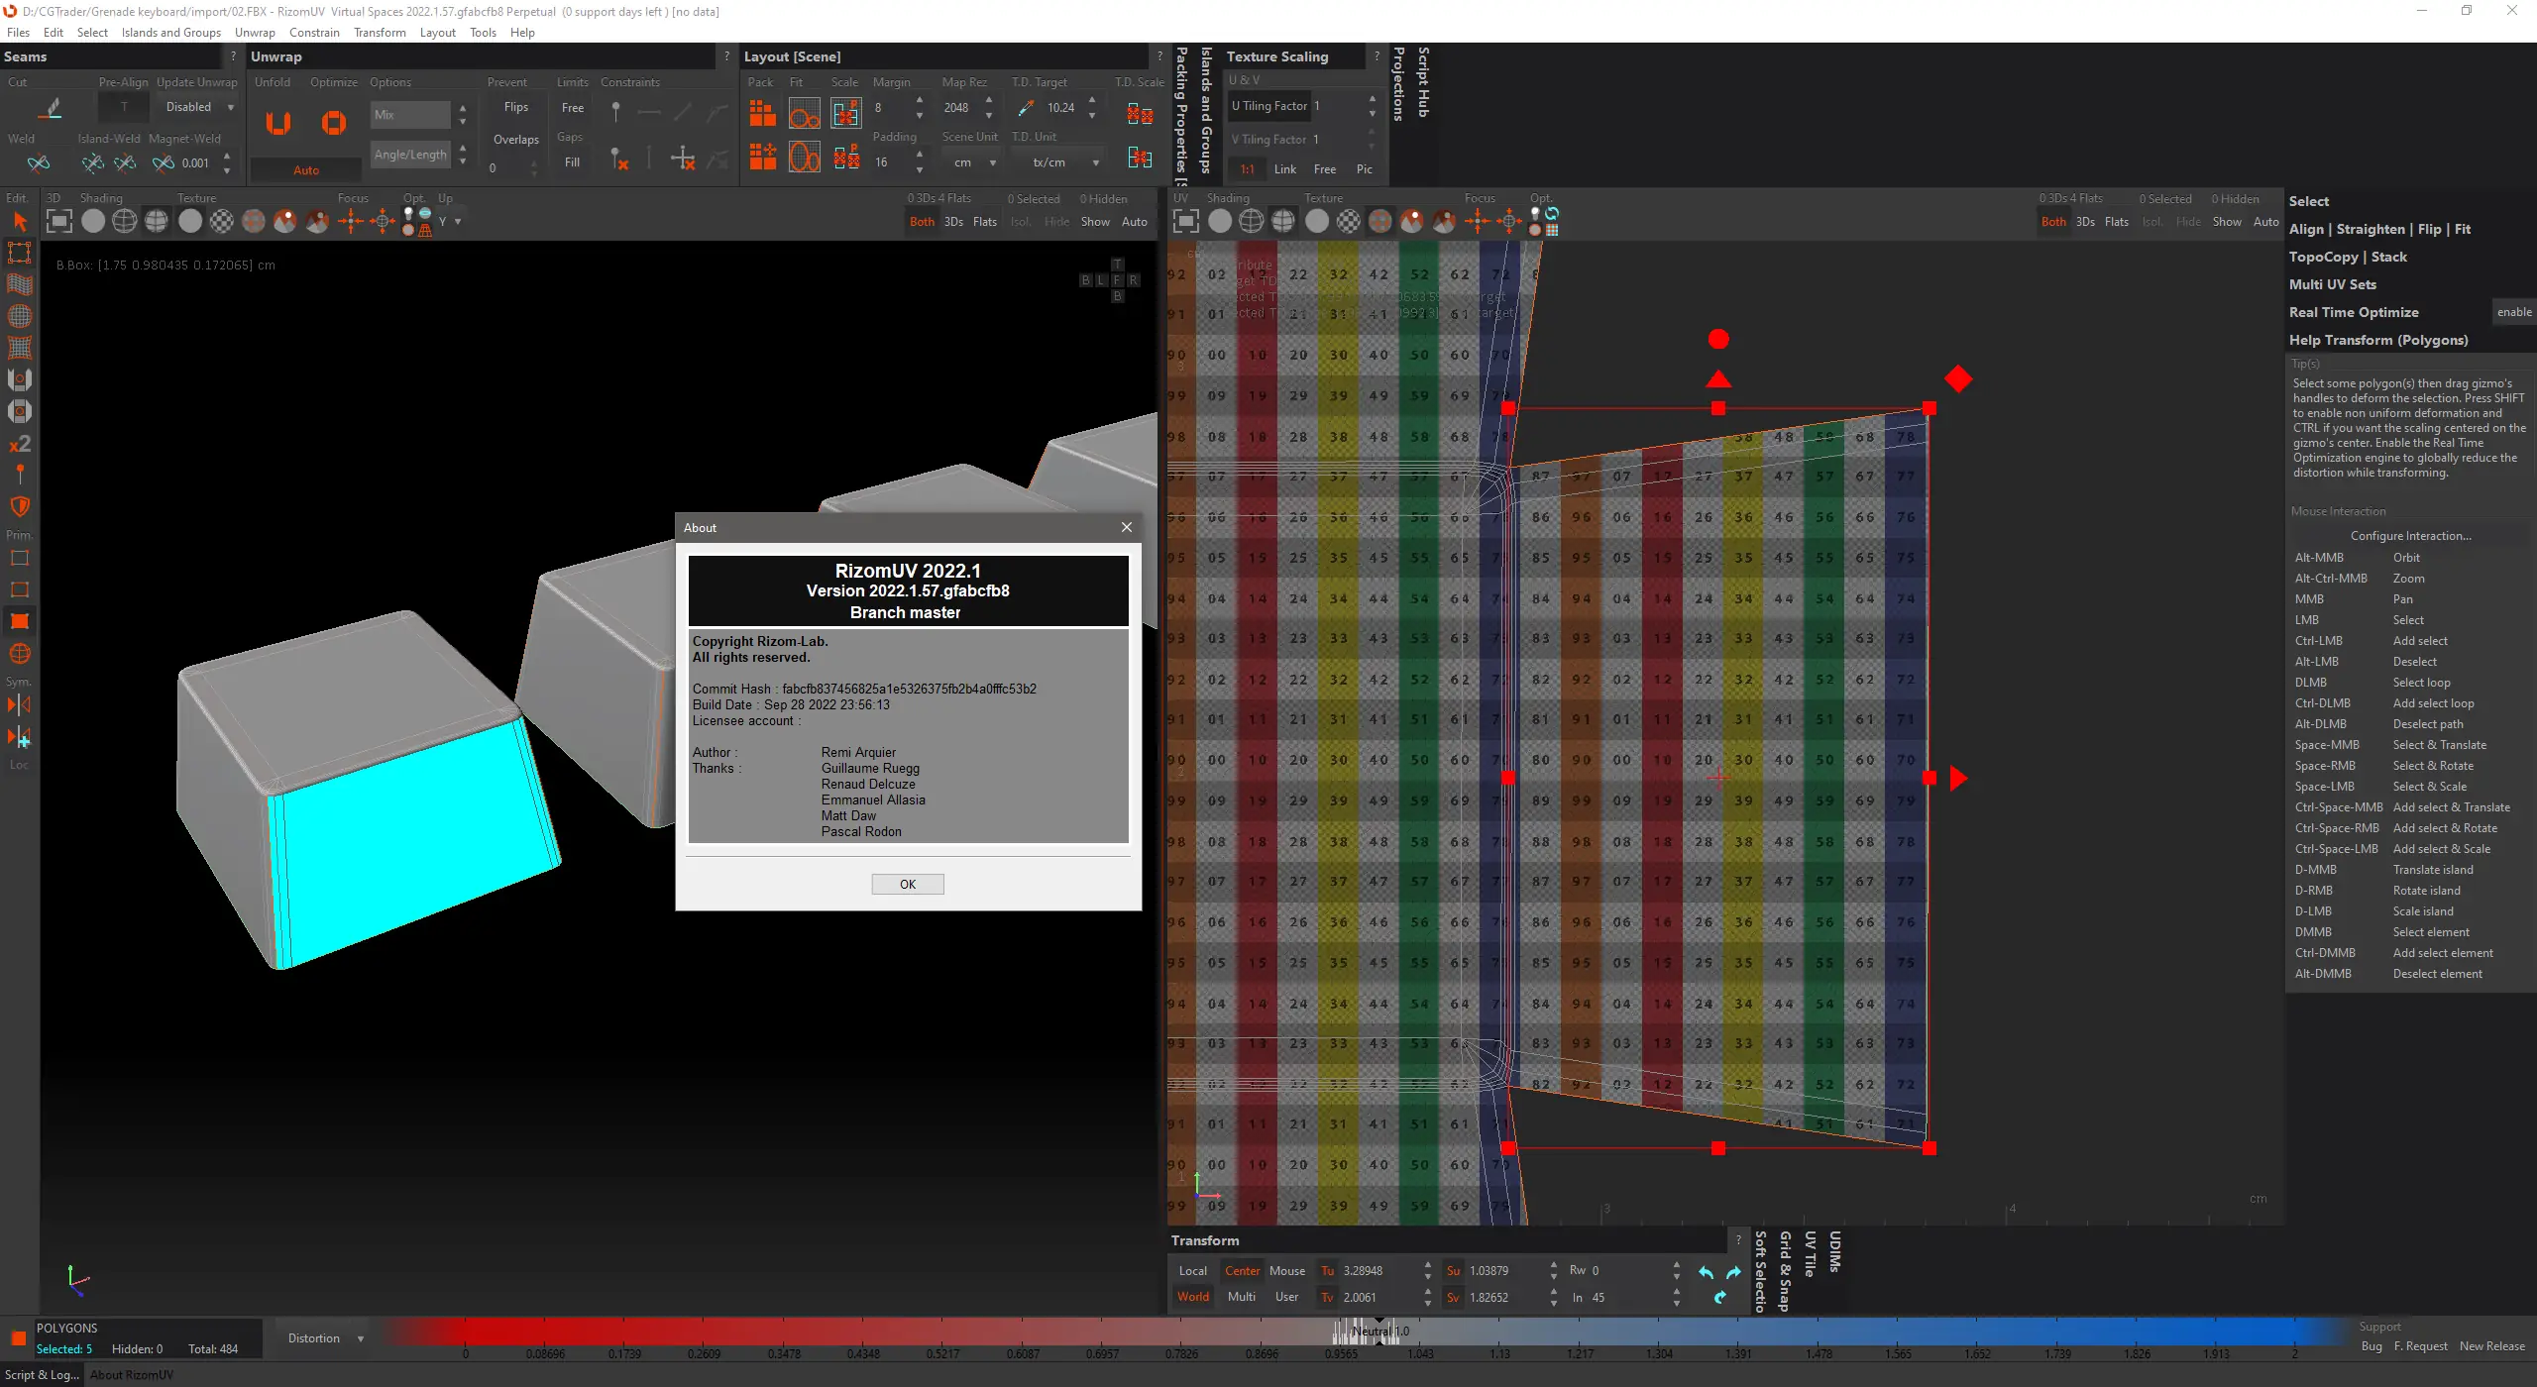Click the Unfold icon in Unwrap panel
The image size is (2537, 1387).
coord(278,122)
